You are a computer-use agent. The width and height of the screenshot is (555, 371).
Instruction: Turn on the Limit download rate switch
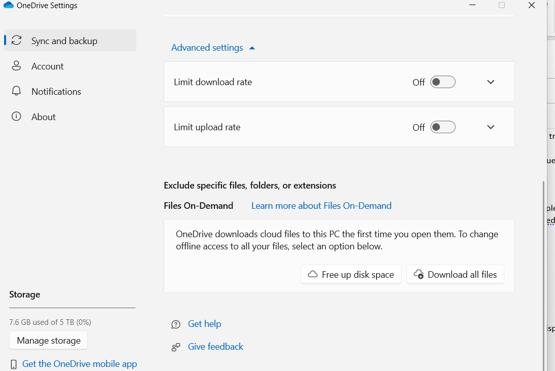pyautogui.click(x=443, y=82)
